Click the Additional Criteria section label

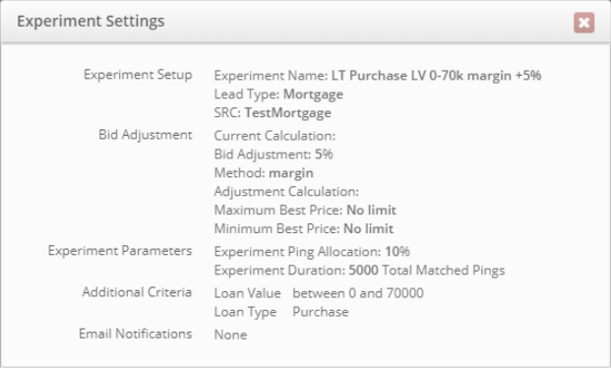point(137,292)
